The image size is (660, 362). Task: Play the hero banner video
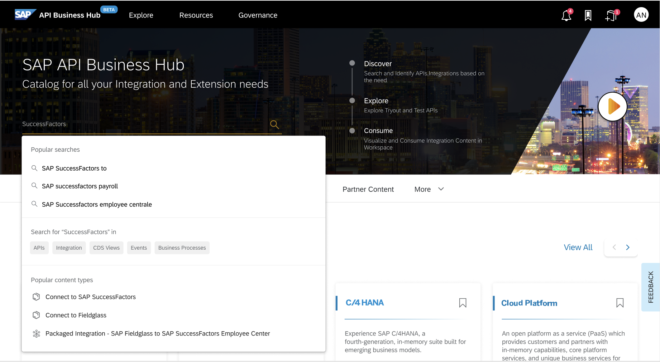coord(612,106)
